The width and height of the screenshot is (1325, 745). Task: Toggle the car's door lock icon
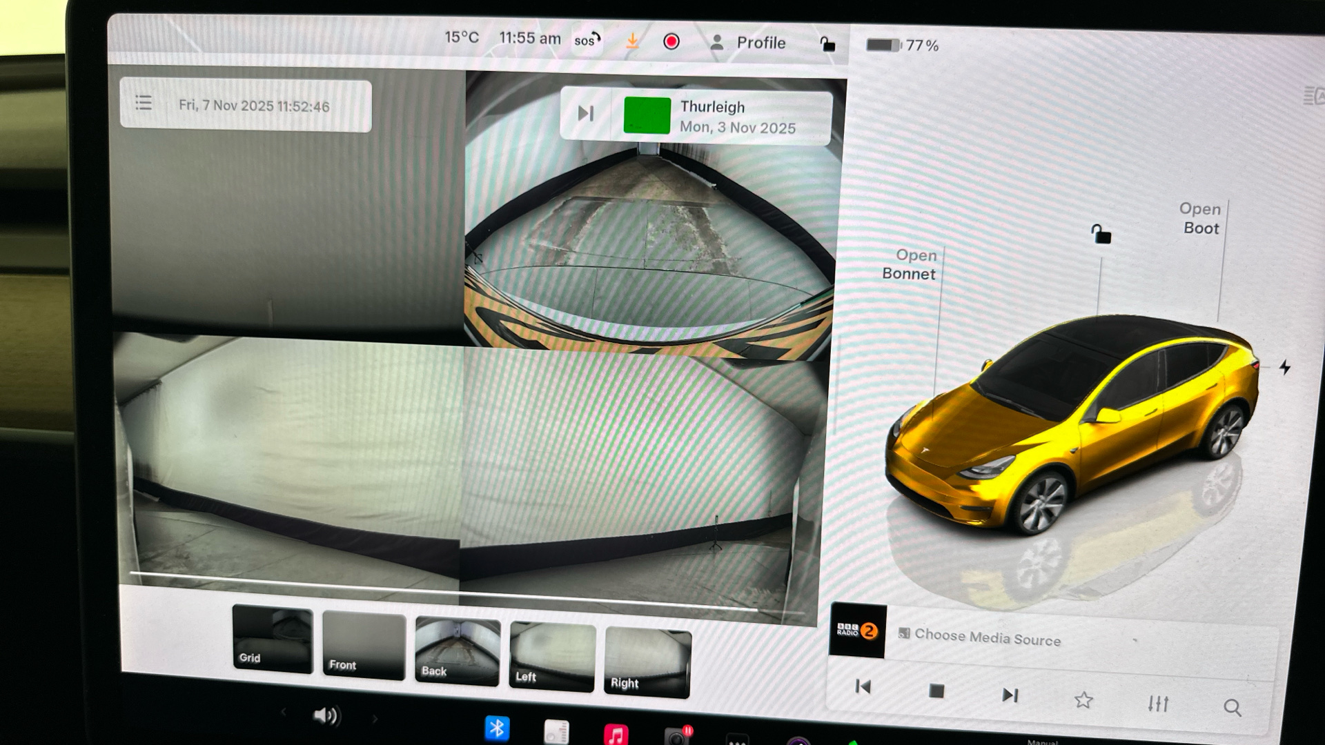point(1100,235)
